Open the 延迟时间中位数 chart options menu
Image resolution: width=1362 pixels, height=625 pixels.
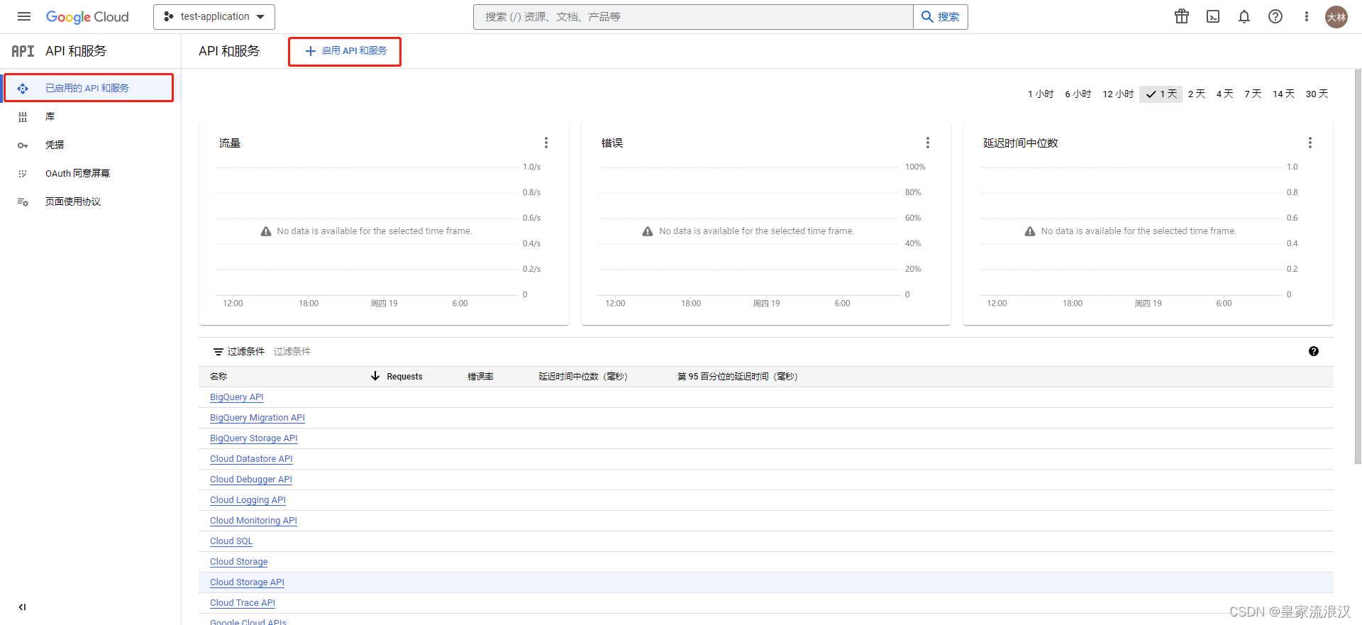point(1310,143)
